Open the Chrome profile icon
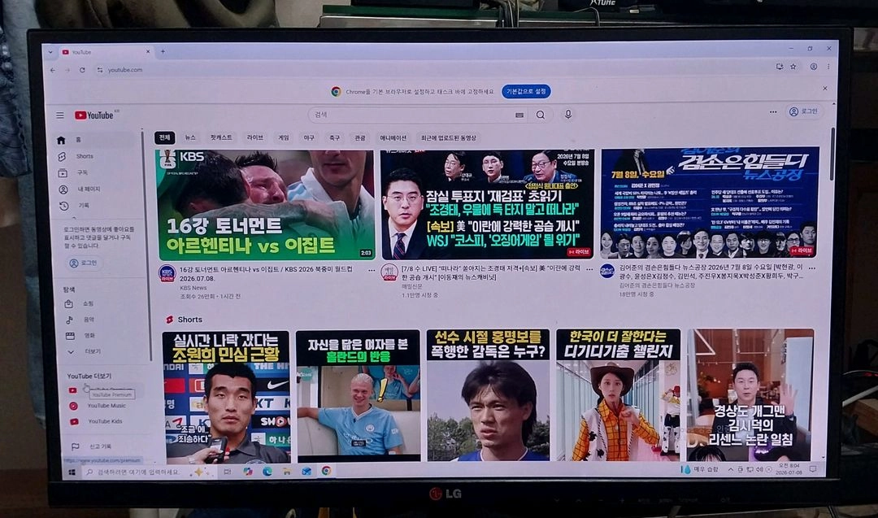This screenshot has width=878, height=518. [814, 67]
